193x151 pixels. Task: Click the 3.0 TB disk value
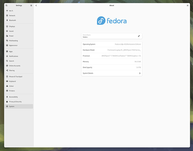[x=138, y=67]
